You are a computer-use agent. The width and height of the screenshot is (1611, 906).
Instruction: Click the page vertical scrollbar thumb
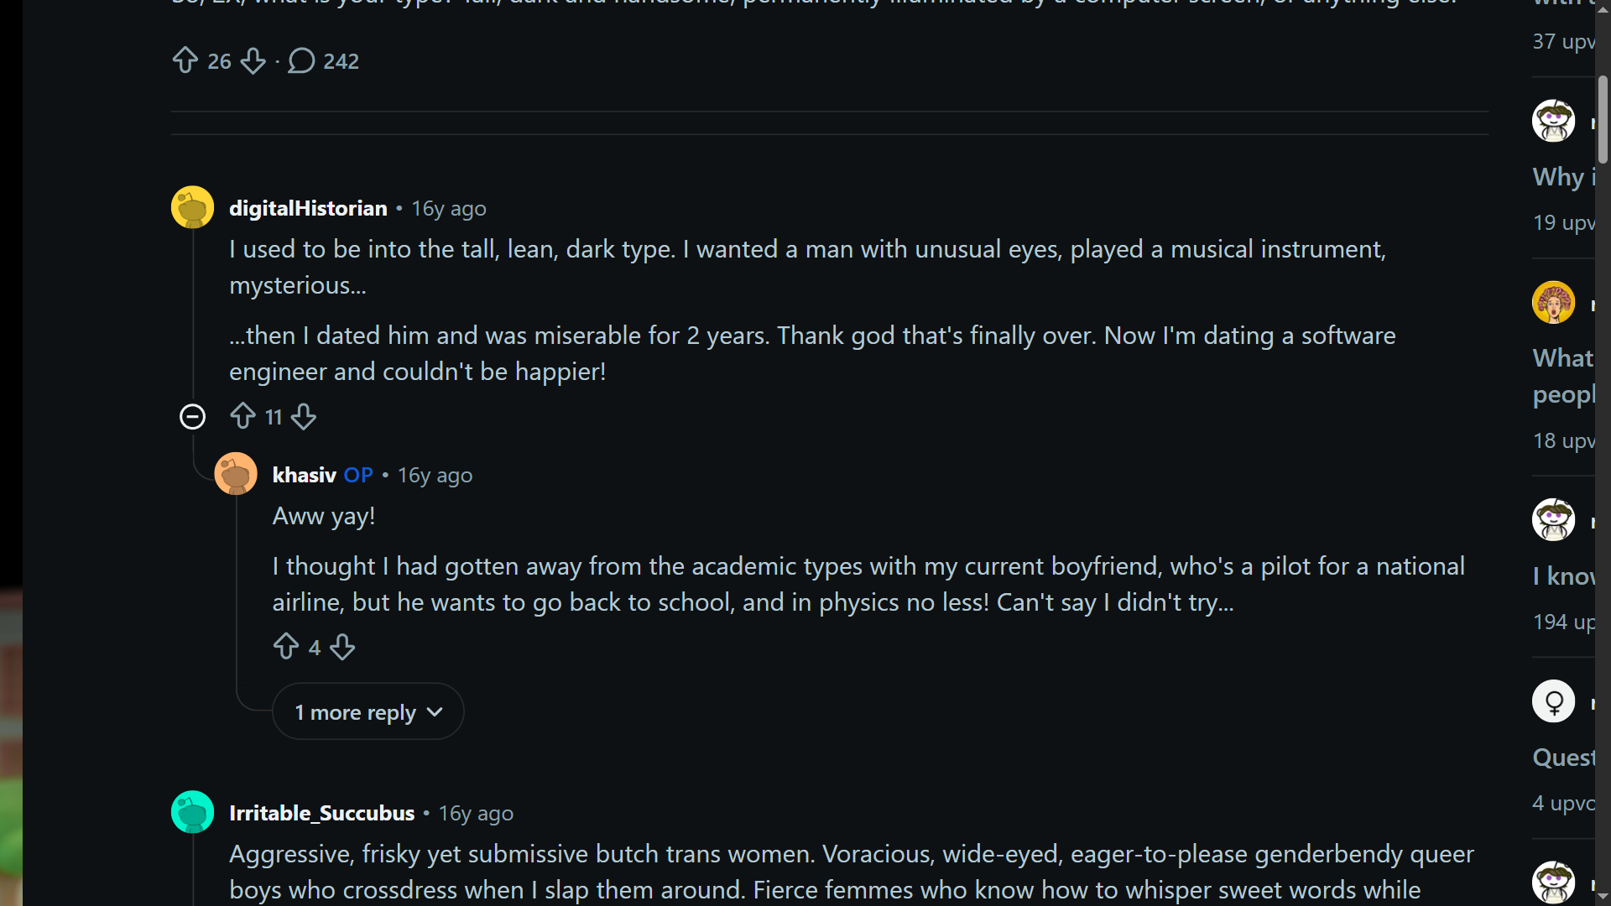pos(1603,119)
